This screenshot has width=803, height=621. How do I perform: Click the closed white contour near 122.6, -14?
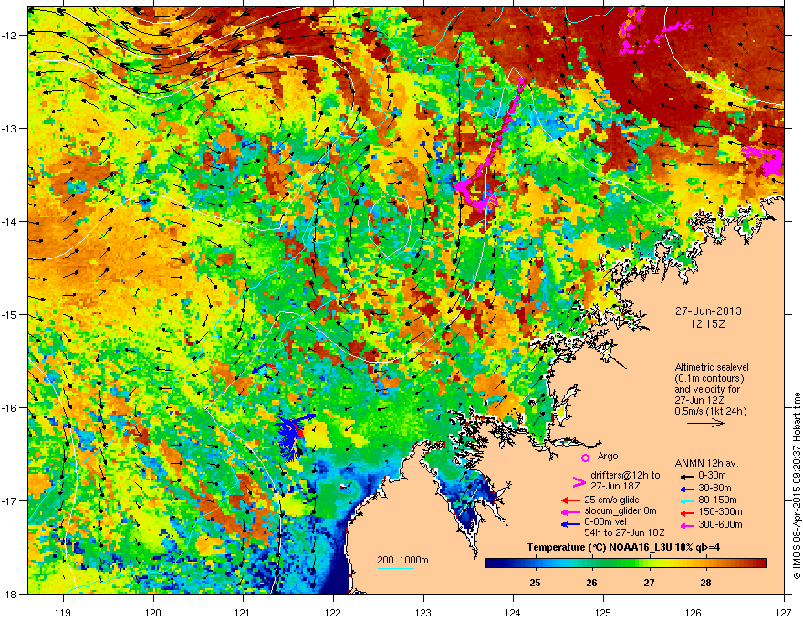click(x=390, y=225)
